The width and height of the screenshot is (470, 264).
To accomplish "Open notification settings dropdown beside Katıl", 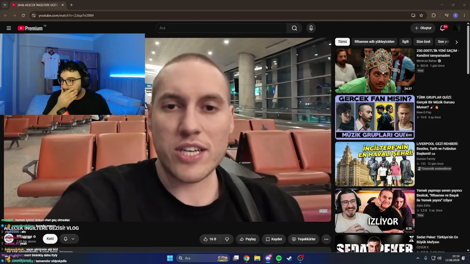I will pos(69,239).
